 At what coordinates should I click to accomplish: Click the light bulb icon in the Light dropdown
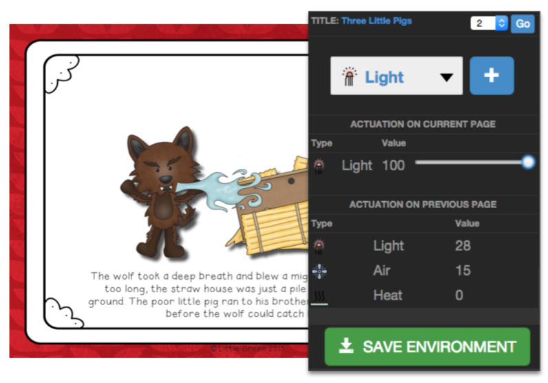[x=349, y=76]
